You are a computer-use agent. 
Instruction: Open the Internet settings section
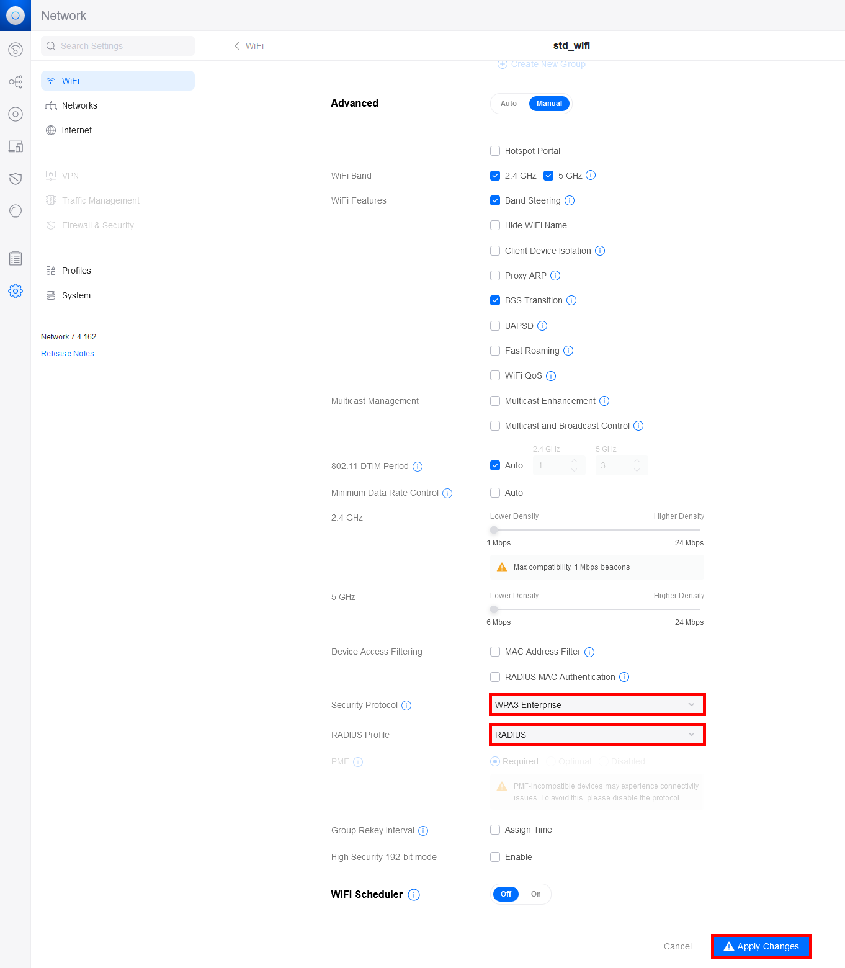76,130
